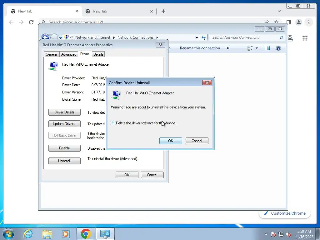The image size is (320, 240).
Task: Click Rename this connection in toolbar
Action: tap(200, 48)
